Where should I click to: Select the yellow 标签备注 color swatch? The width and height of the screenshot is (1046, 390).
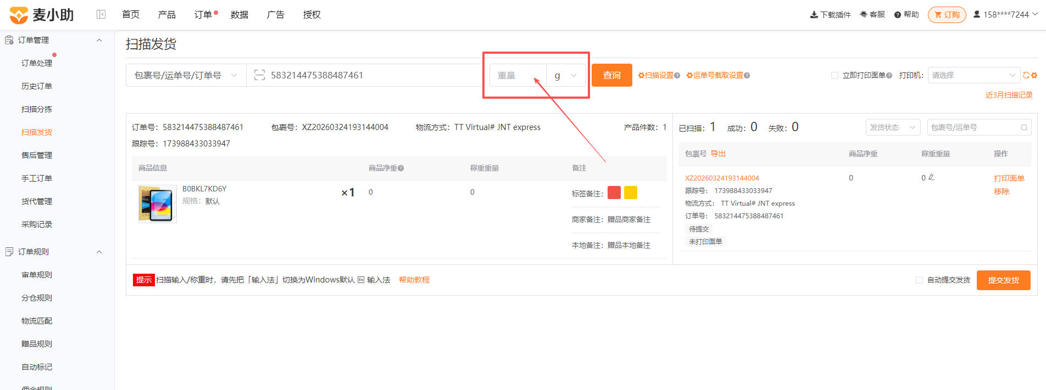631,193
